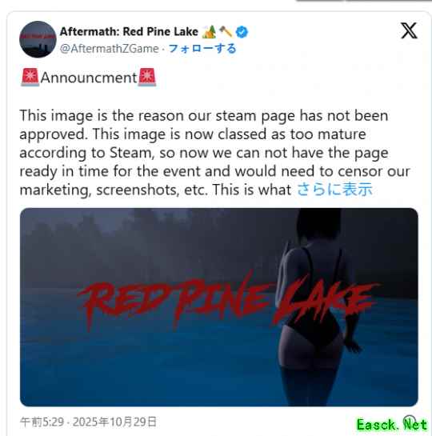Open the attached Red Pine Lake image

(x=219, y=307)
